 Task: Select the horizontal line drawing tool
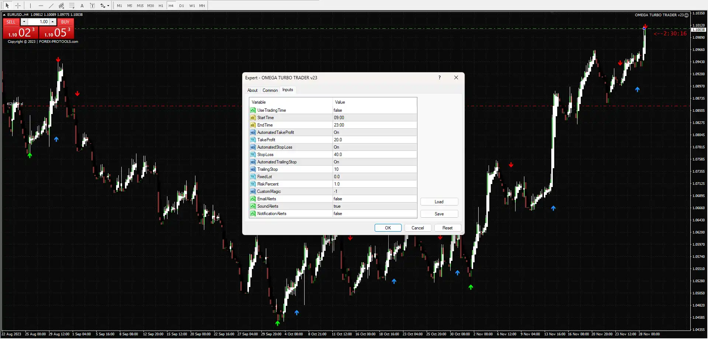(x=41, y=6)
